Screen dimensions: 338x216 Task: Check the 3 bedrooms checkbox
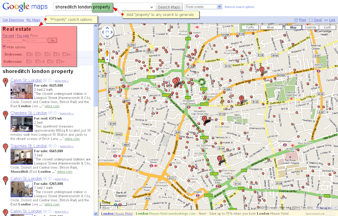[55, 54]
